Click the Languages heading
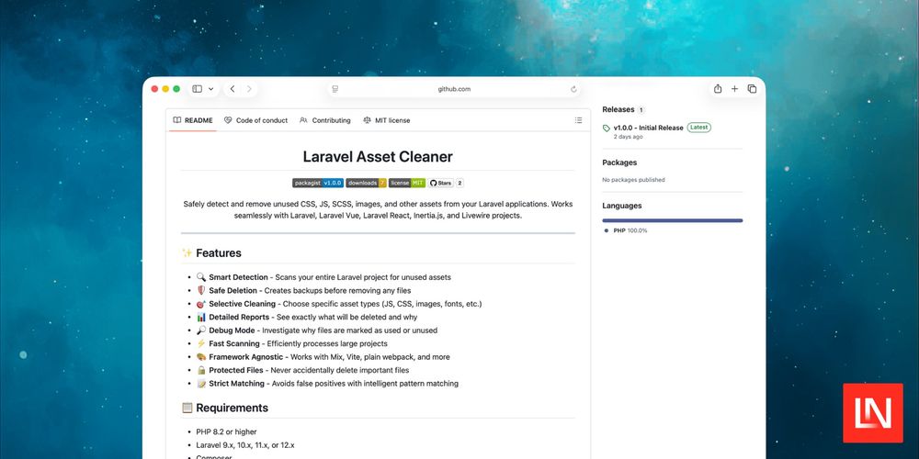The height and width of the screenshot is (459, 919). [x=622, y=206]
